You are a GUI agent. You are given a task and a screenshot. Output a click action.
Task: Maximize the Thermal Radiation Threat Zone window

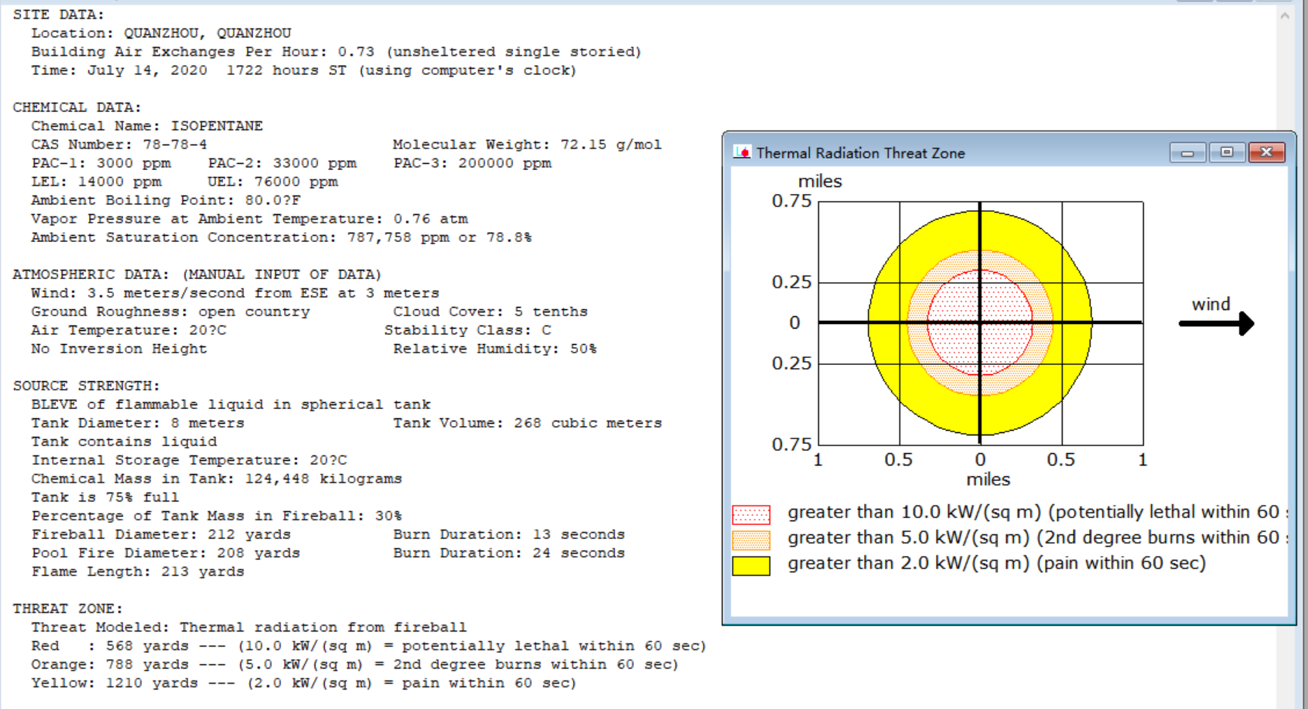point(1227,152)
